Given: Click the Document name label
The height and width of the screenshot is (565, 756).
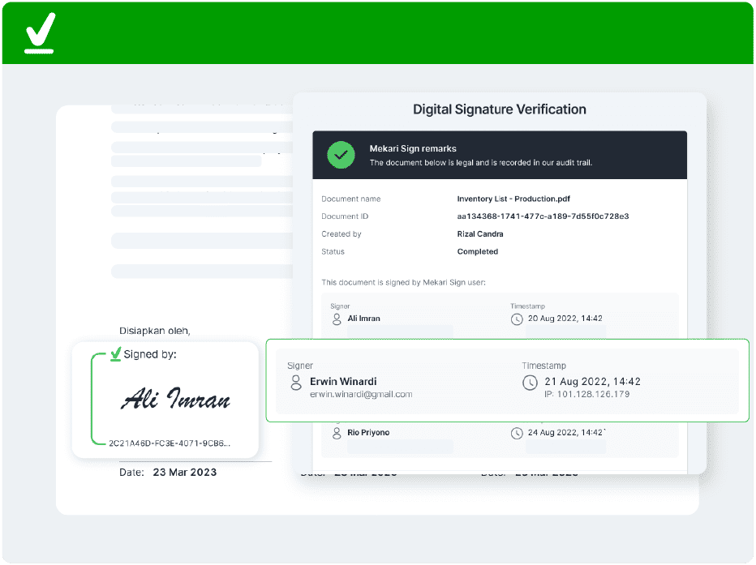Looking at the screenshot, I should click(351, 199).
